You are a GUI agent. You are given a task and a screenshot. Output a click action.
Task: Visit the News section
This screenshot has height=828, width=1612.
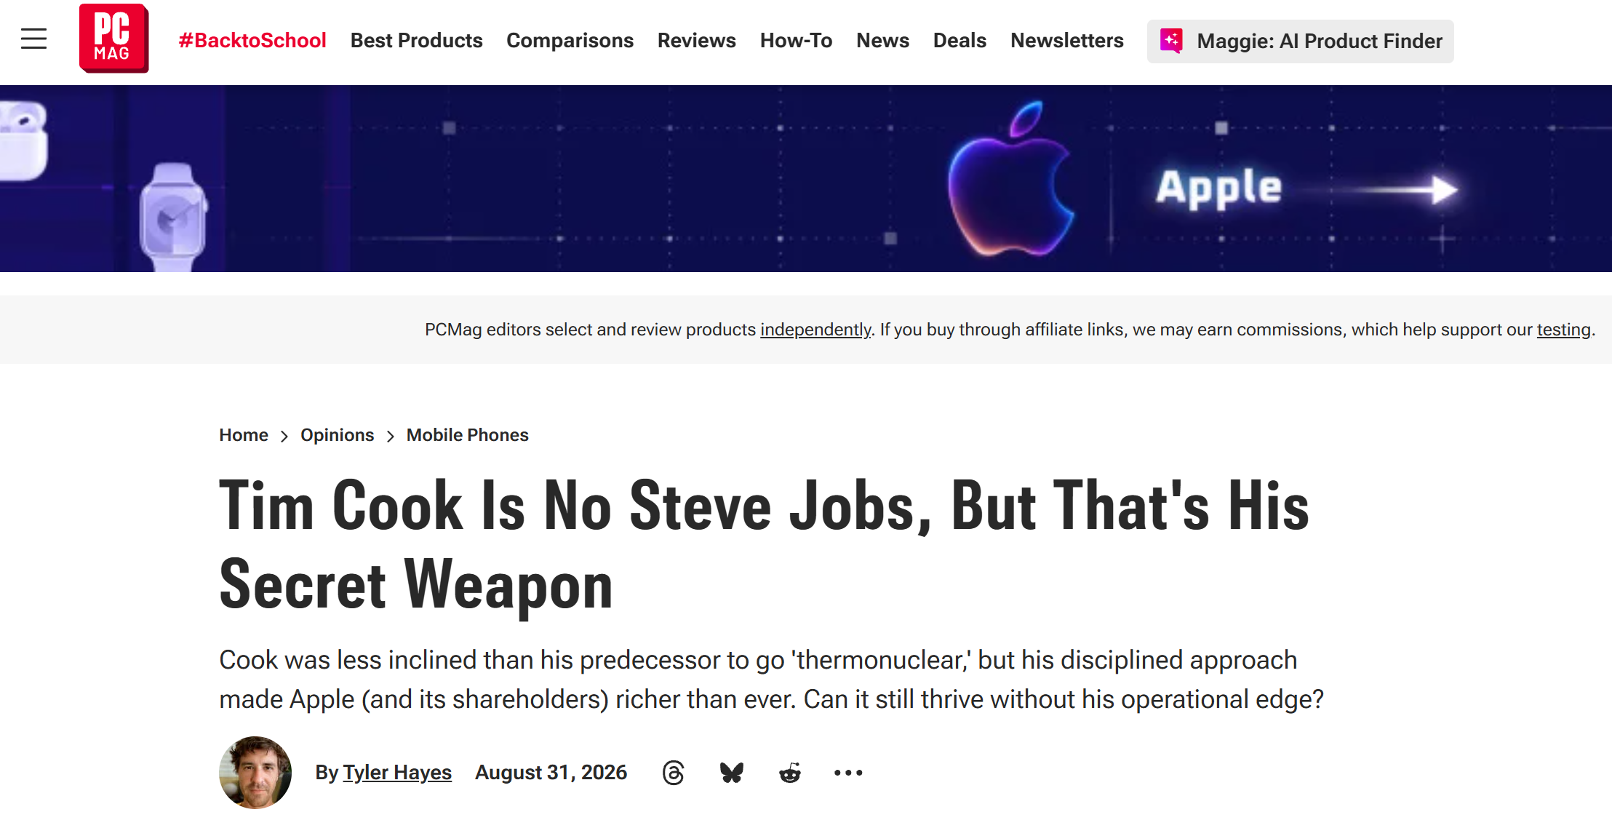(882, 40)
